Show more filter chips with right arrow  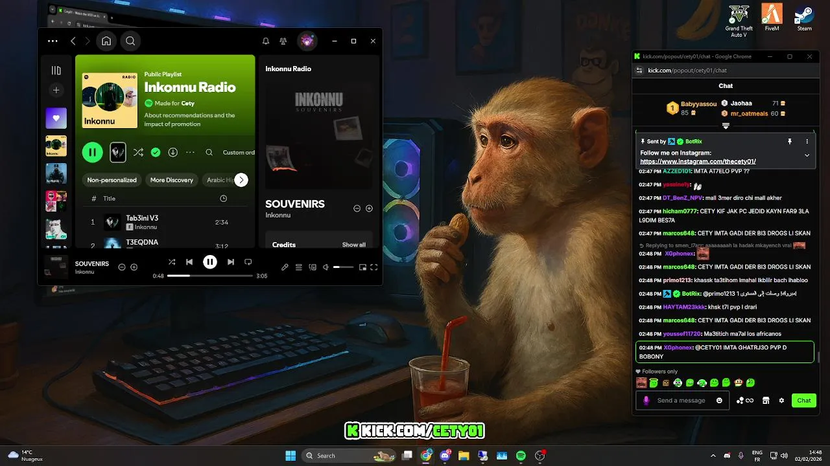tap(241, 180)
